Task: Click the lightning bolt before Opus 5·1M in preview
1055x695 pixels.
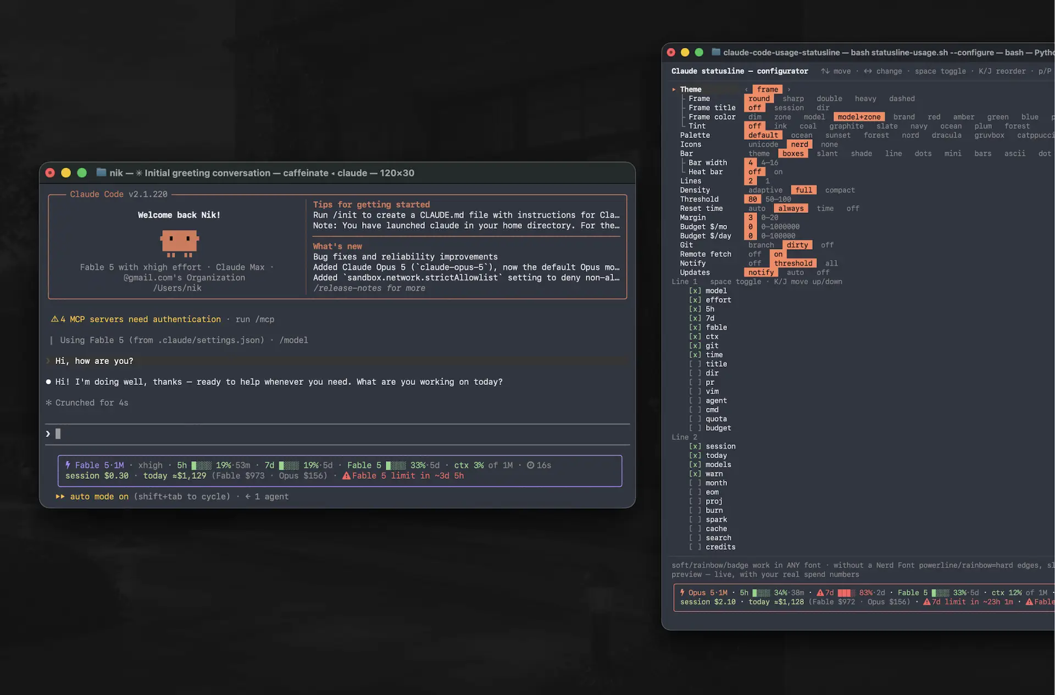Action: [682, 593]
